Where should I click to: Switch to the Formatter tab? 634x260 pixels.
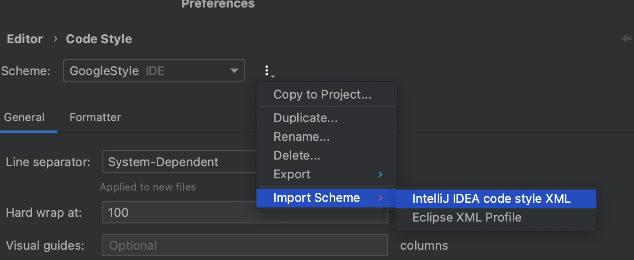point(95,117)
